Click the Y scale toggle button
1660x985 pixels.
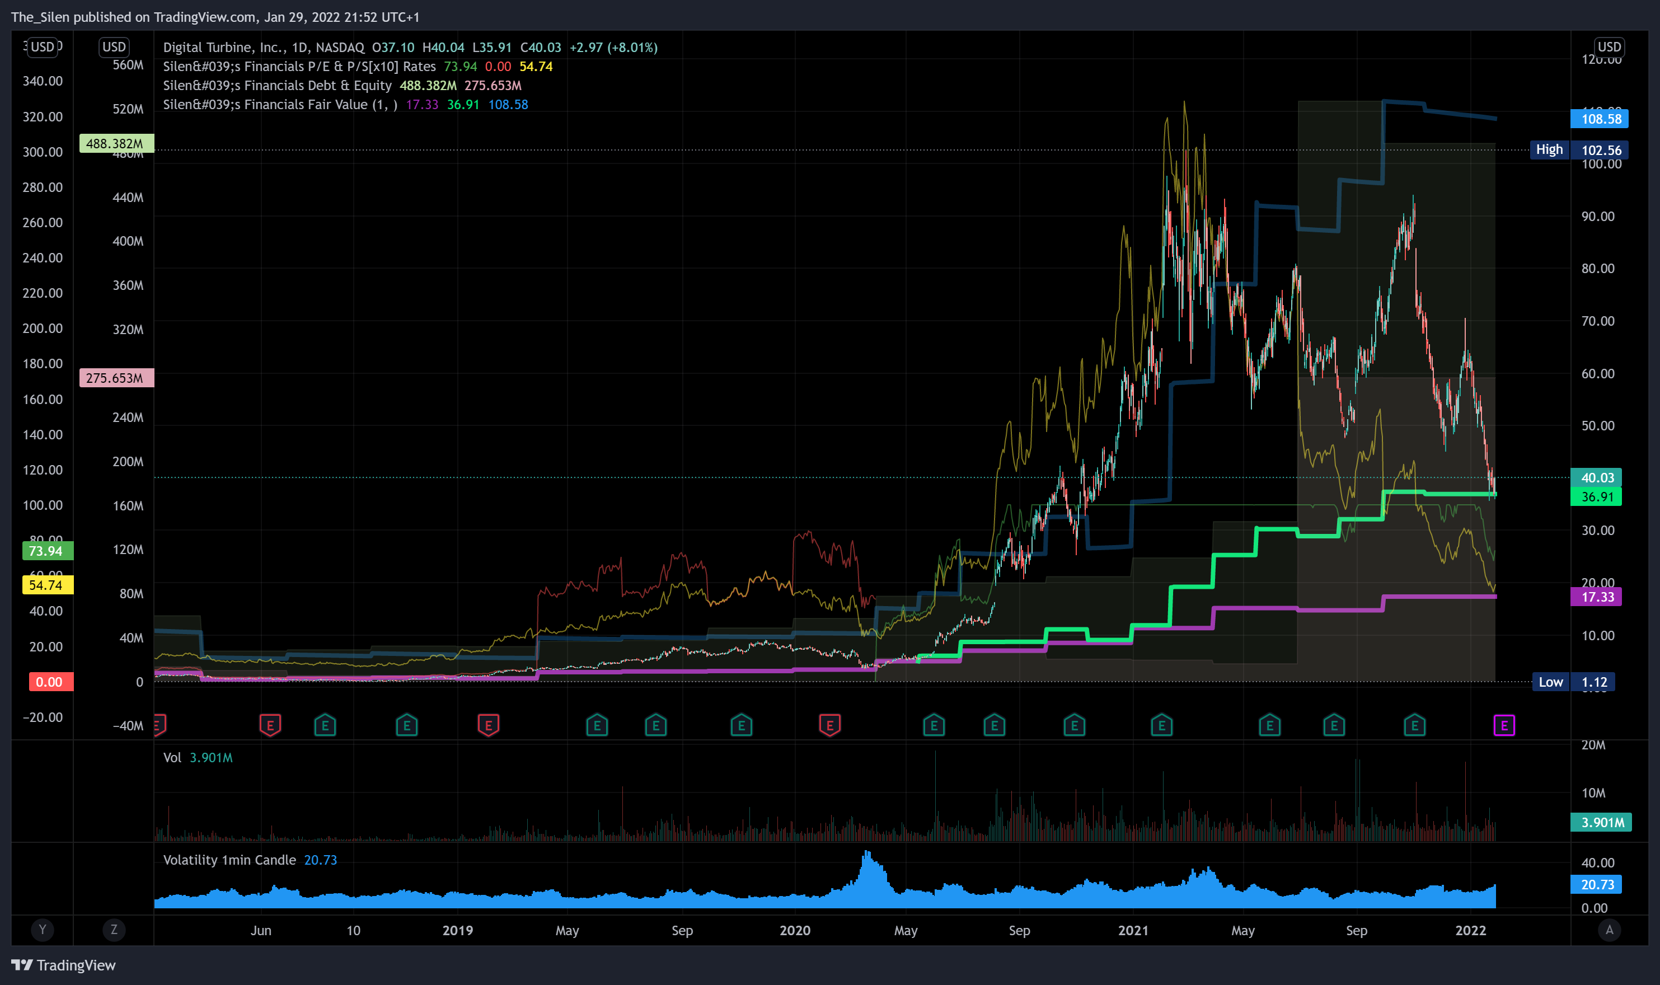pyautogui.click(x=43, y=929)
